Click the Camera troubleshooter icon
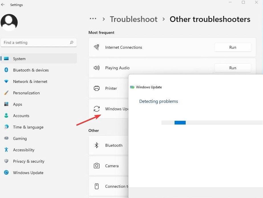 click(96, 166)
